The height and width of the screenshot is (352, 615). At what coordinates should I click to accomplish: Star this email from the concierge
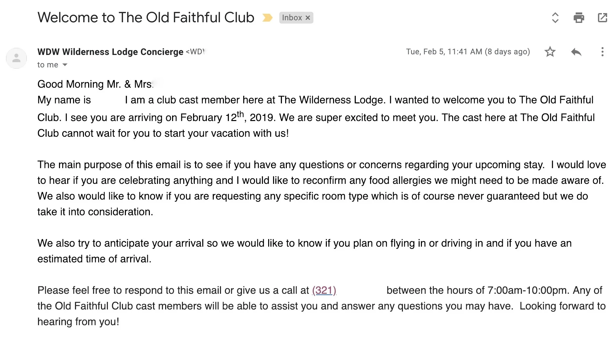550,52
